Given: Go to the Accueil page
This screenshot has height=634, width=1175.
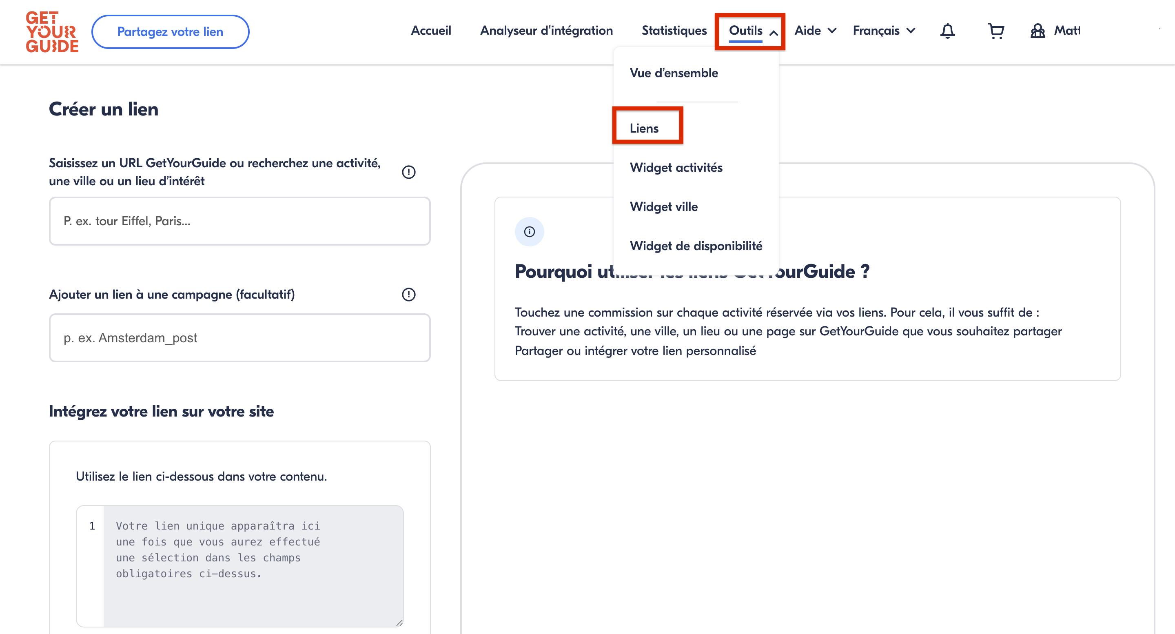Looking at the screenshot, I should pos(430,31).
